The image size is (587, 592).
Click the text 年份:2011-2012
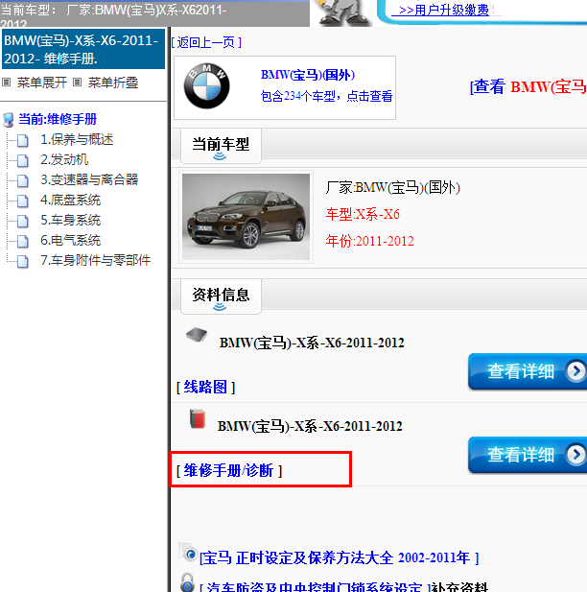pyautogui.click(x=370, y=241)
